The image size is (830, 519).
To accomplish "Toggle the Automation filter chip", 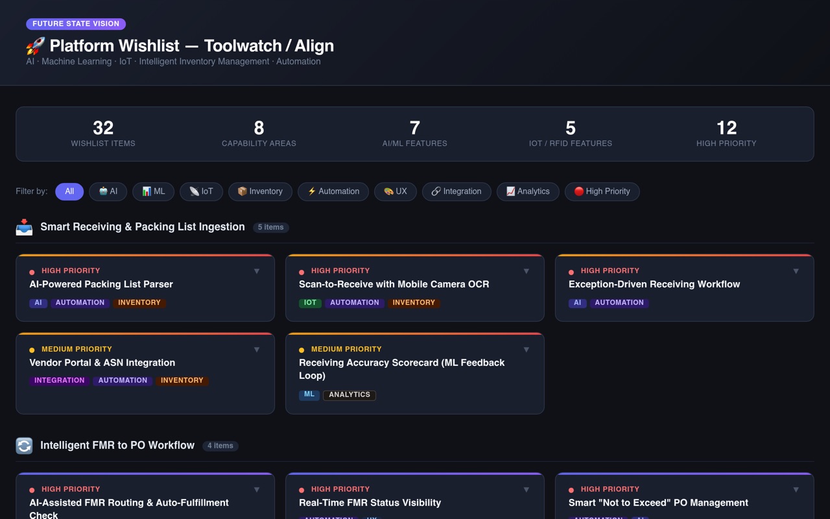I will 333,191.
